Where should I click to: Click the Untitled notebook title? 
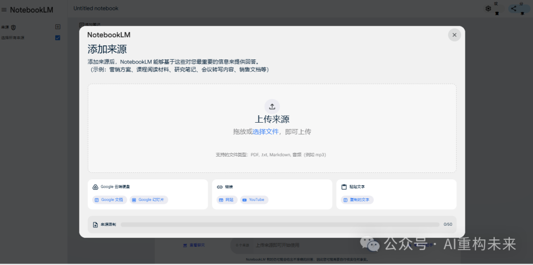(96, 8)
